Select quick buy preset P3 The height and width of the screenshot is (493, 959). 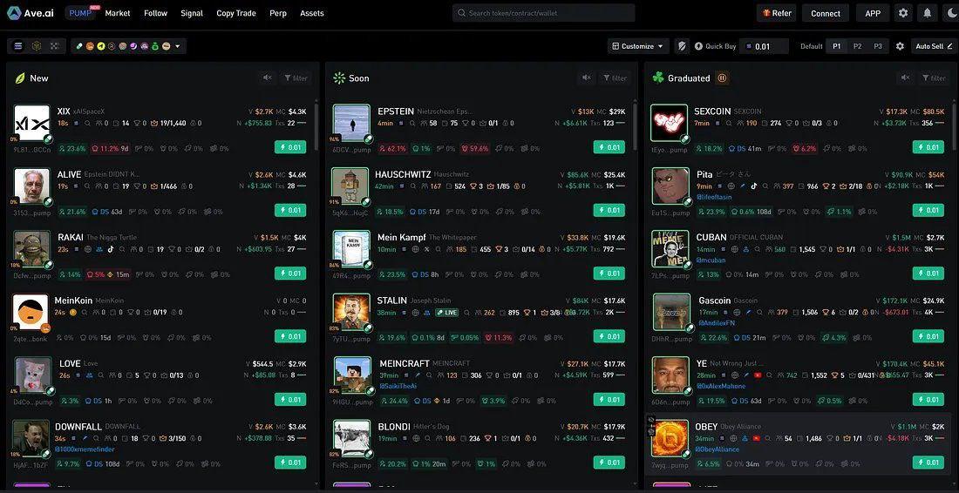[x=878, y=46]
